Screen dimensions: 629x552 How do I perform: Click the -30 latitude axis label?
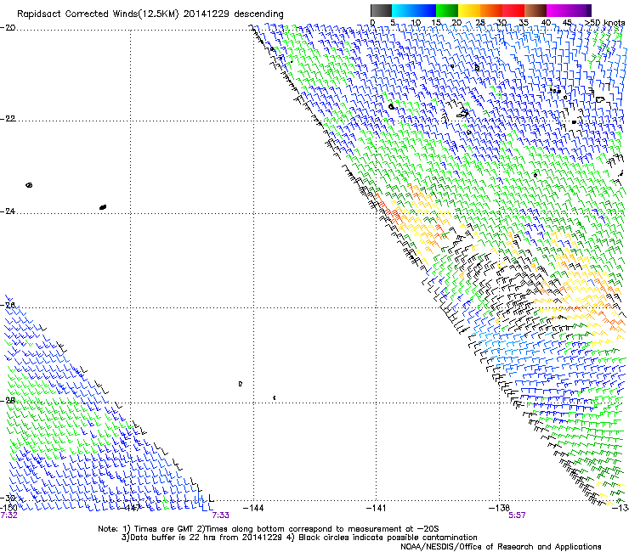tap(8, 498)
